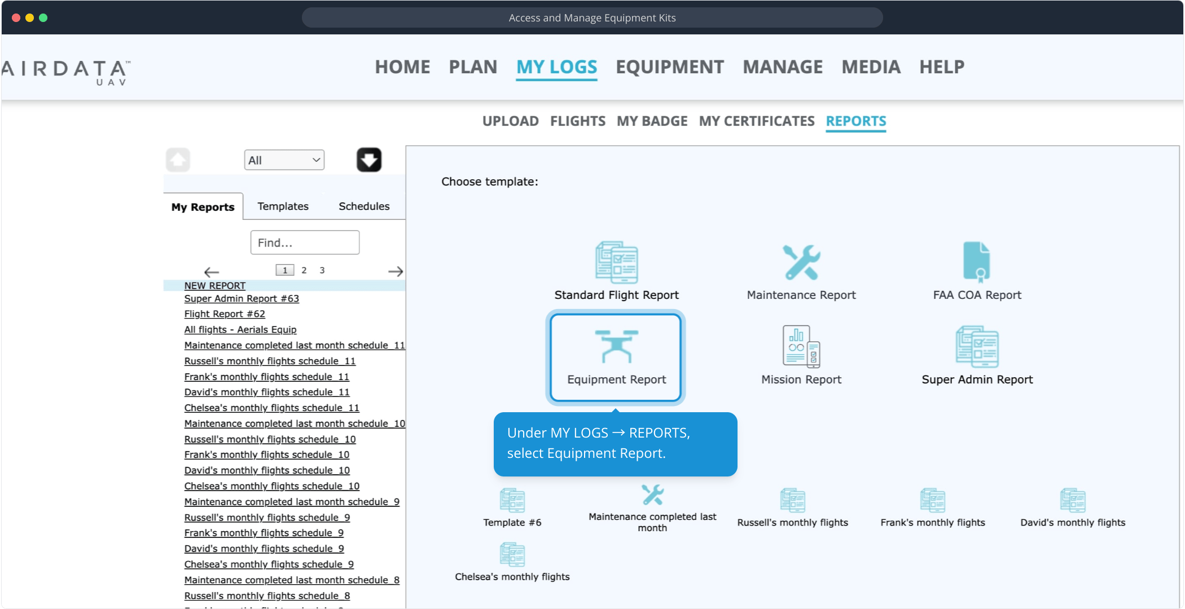This screenshot has height=609, width=1185.
Task: Click the black download arrow icon
Action: click(x=369, y=160)
